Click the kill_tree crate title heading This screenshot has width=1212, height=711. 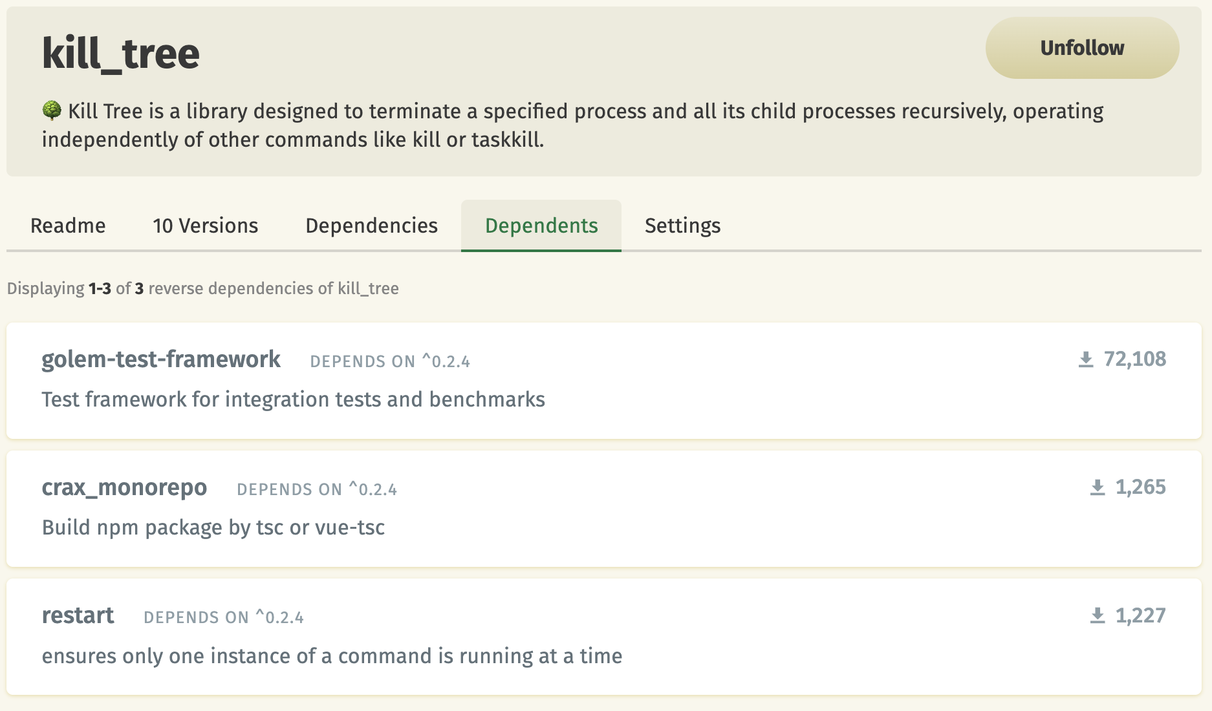[x=121, y=54]
